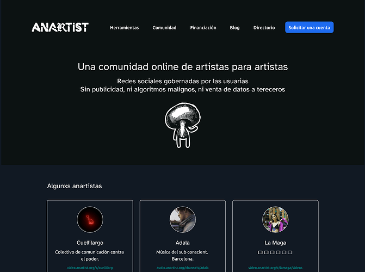Follow the video.anartist.org/c/cuellilarg link
This screenshot has height=272, width=365.
tap(90, 268)
